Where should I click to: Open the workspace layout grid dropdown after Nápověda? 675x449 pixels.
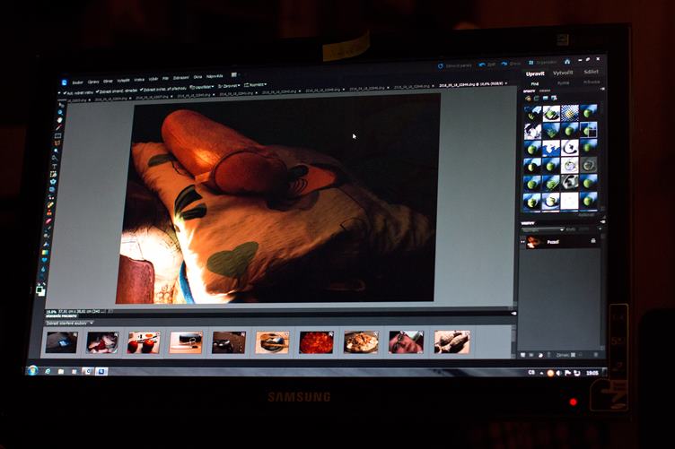coord(234,74)
